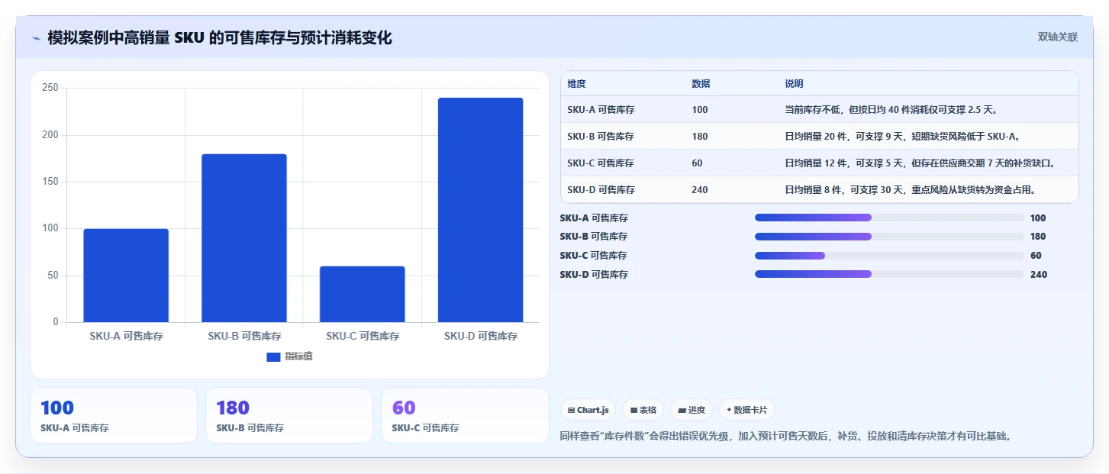The width and height of the screenshot is (1109, 474).
Task: Click the chart x-axis label SKU-A 可售库存
Action: (x=126, y=336)
